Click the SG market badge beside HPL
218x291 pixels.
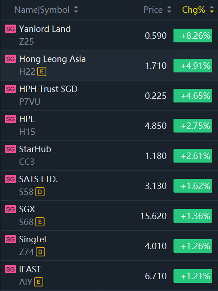pos(10,119)
